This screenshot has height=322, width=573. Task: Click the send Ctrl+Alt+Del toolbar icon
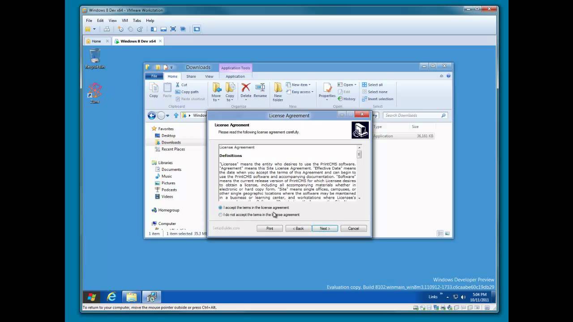point(107,29)
